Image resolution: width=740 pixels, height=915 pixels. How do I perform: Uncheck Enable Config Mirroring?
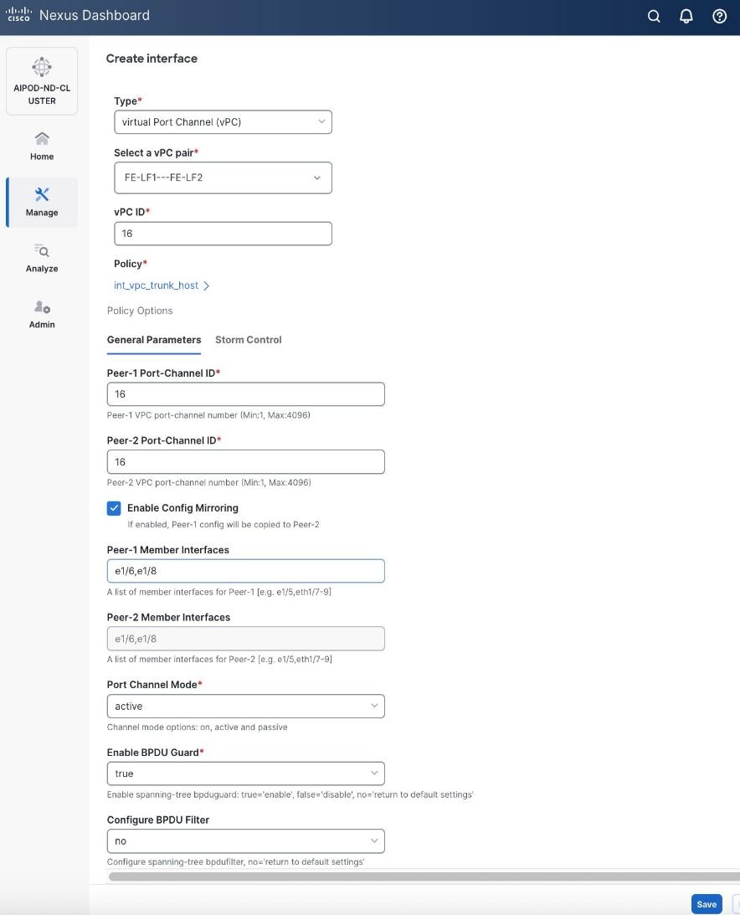[x=114, y=508]
